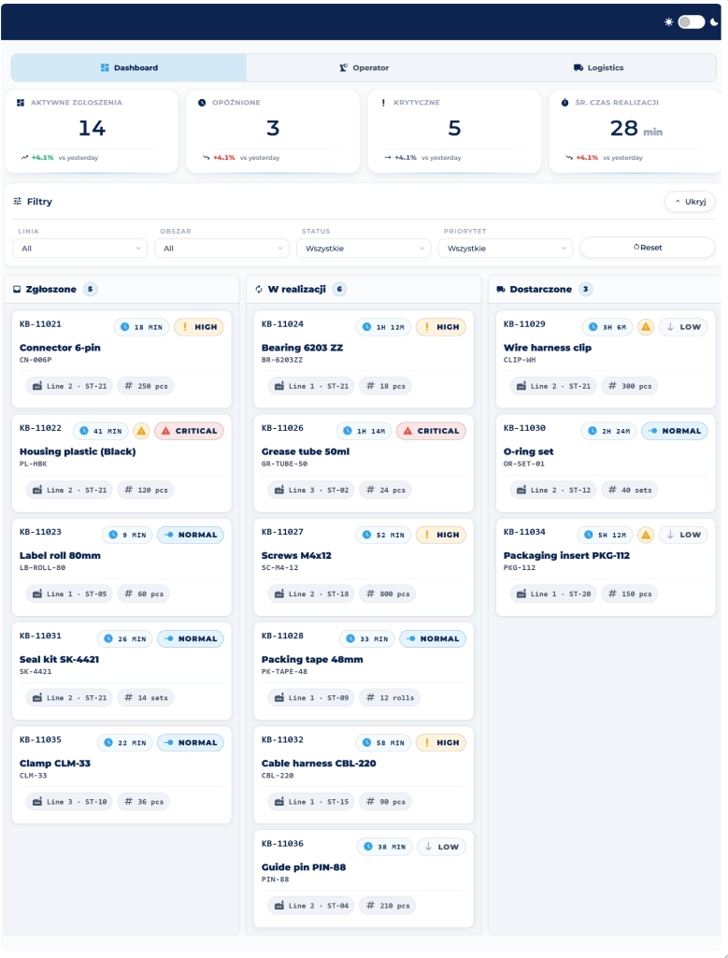Switch to the Operator tab

[x=364, y=67]
